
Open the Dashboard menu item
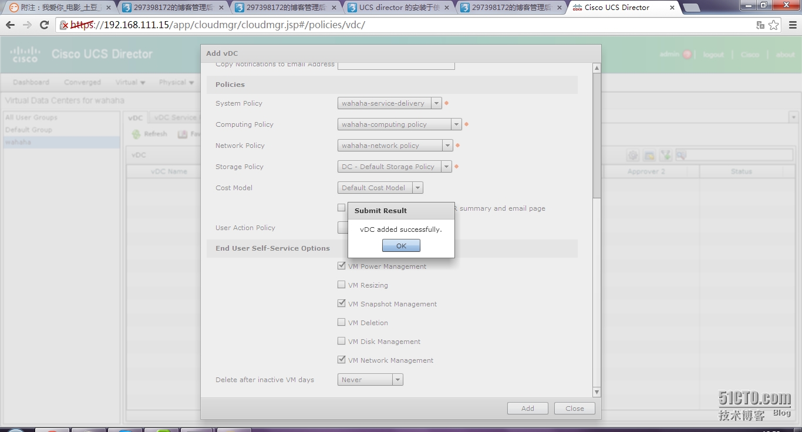[31, 82]
